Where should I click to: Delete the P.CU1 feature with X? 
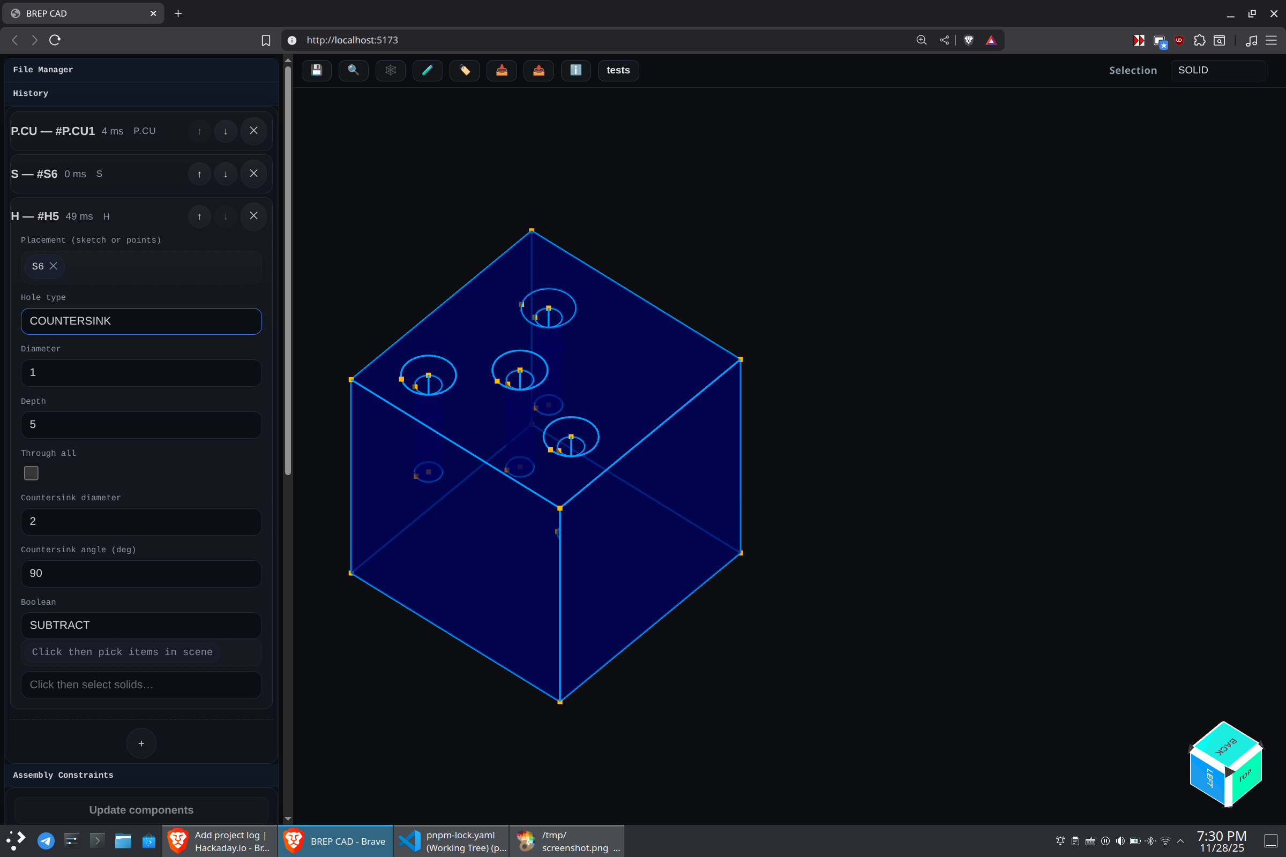click(x=253, y=131)
